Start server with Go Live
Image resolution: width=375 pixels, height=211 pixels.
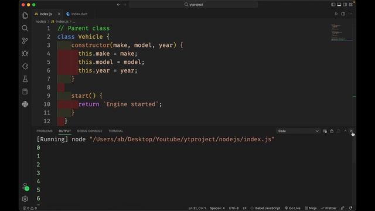(292, 208)
